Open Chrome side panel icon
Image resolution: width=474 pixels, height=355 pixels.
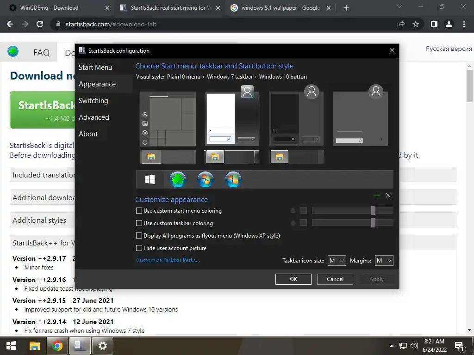434,24
